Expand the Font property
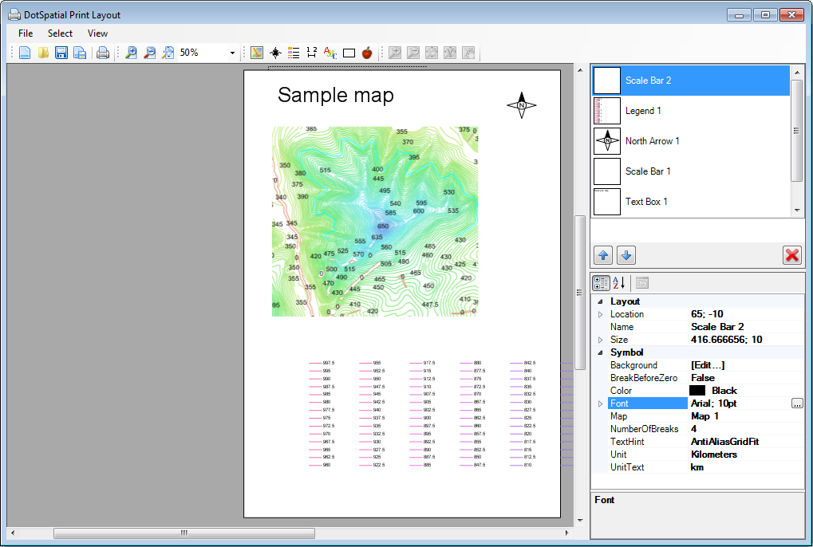Viewport: 813px width, 547px height. click(600, 403)
